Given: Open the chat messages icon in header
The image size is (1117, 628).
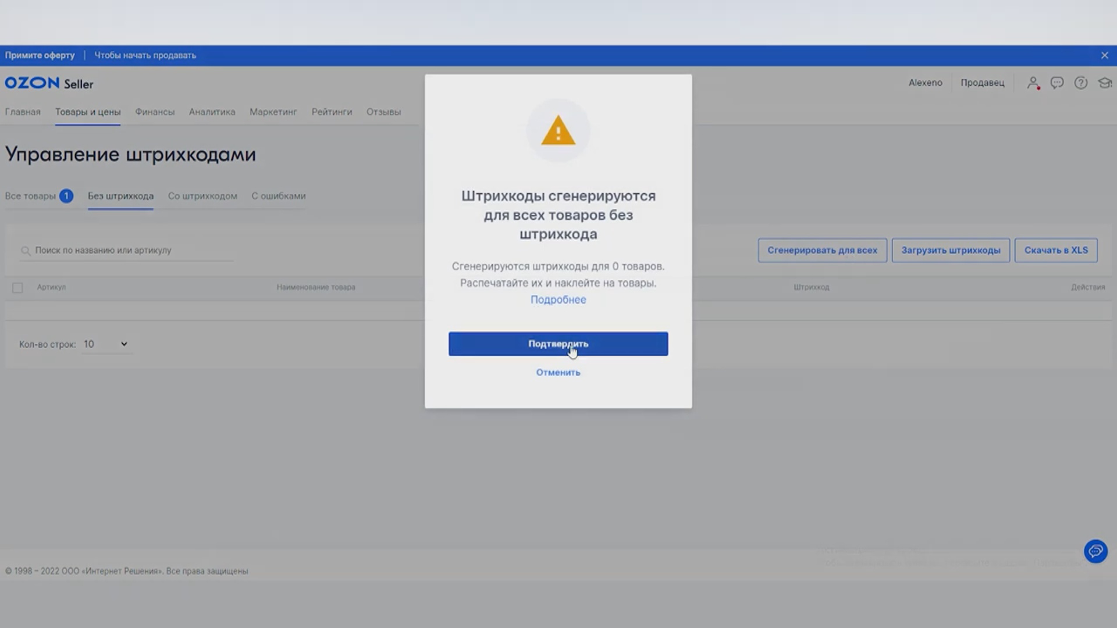Looking at the screenshot, I should pos(1057,83).
